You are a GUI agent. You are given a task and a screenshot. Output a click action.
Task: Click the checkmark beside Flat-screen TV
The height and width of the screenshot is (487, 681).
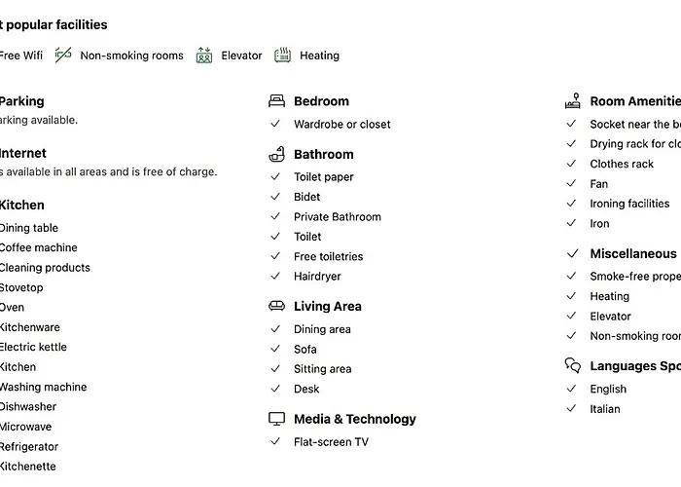275,441
